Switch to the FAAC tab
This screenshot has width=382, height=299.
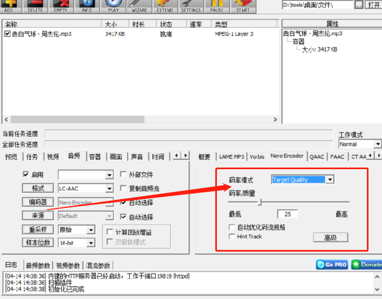click(337, 157)
